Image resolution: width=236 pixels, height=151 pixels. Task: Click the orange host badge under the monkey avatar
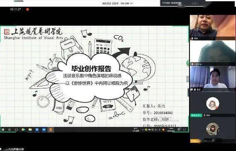point(195,141)
